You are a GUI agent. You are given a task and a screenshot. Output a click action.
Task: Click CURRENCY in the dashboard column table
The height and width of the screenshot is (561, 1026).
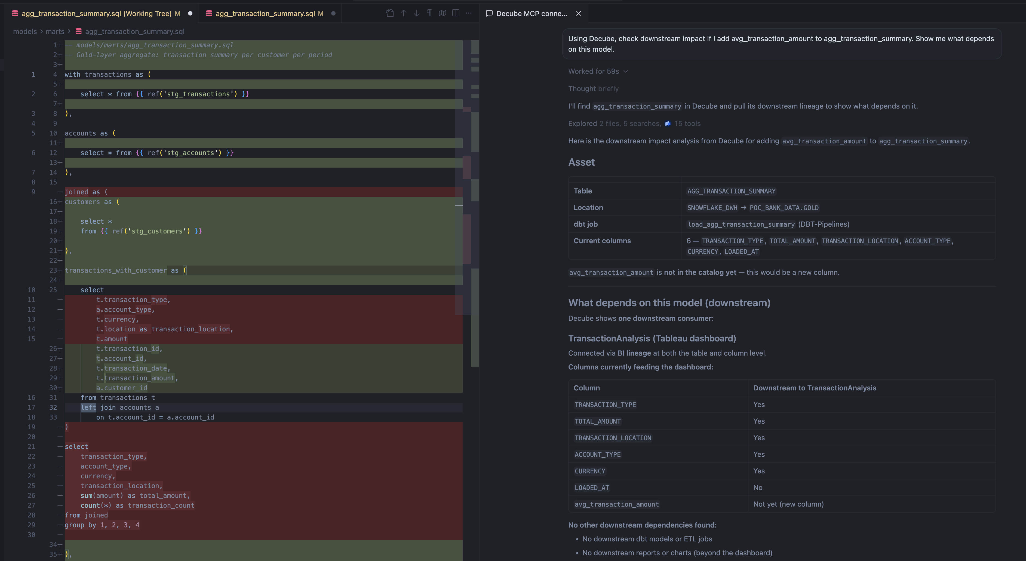pos(590,471)
